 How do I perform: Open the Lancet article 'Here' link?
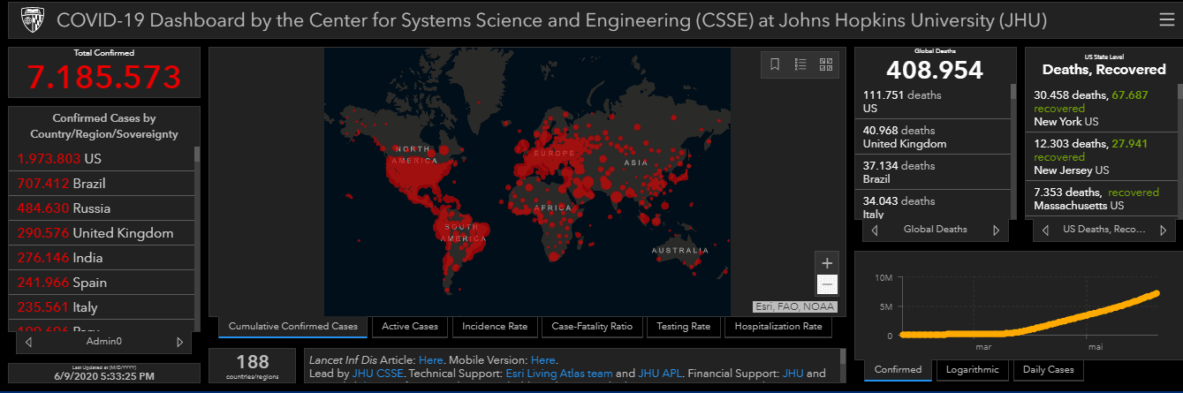[x=430, y=360]
